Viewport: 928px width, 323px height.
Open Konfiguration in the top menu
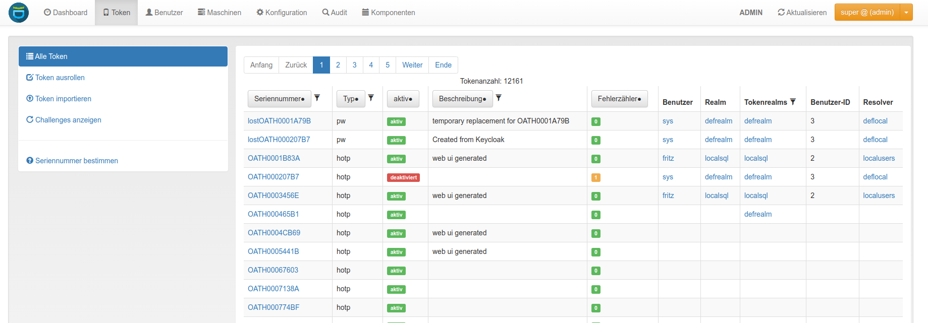click(x=282, y=13)
